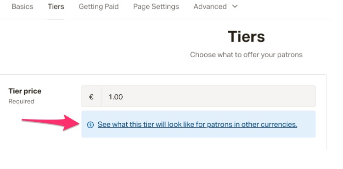This screenshot has width=343, height=169.
Task: Click the euro currency symbol prefix
Action: pyautogui.click(x=91, y=96)
